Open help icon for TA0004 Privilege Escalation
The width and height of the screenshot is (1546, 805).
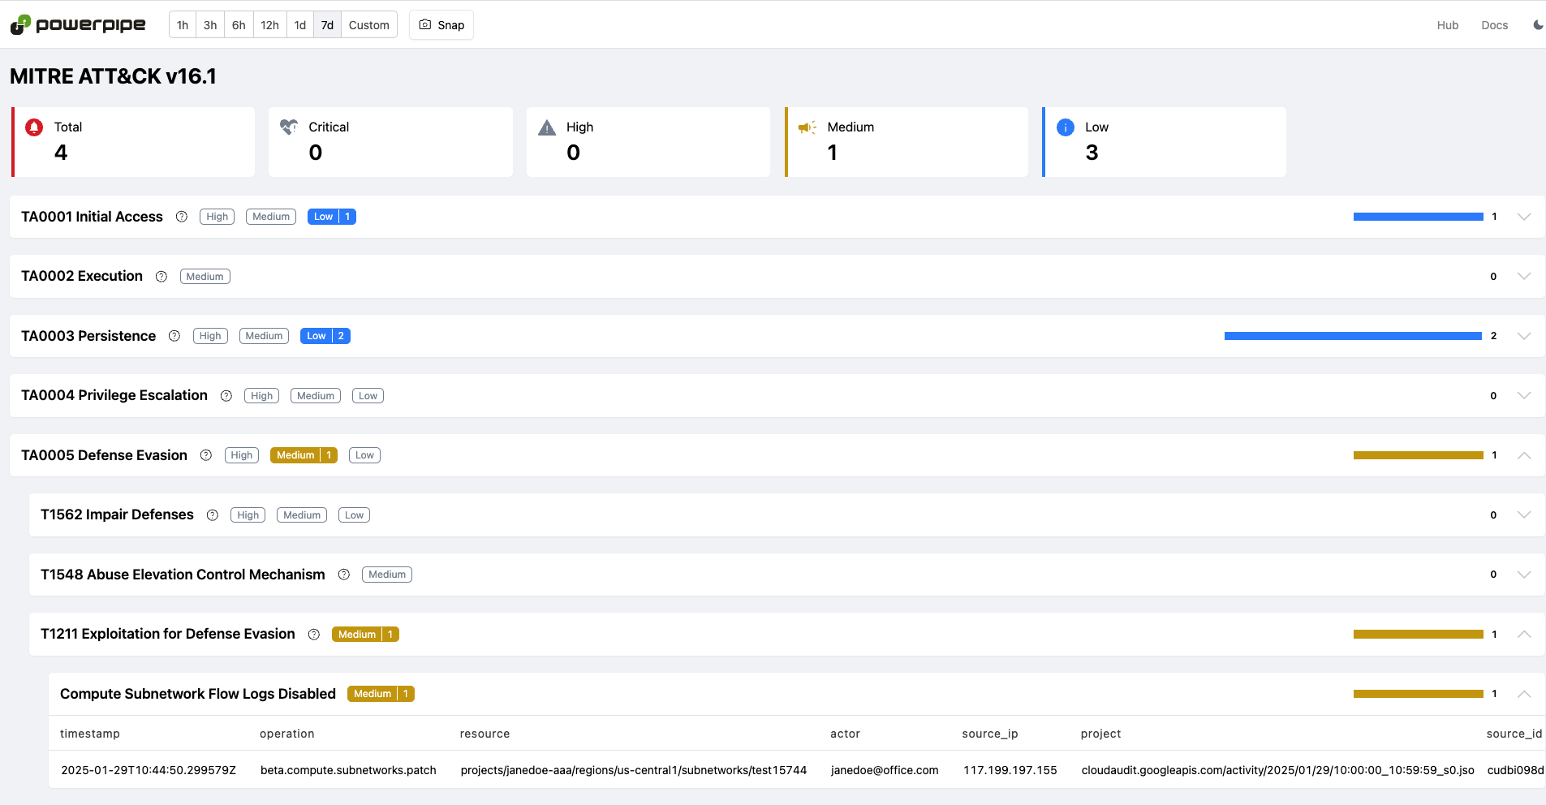click(x=226, y=396)
